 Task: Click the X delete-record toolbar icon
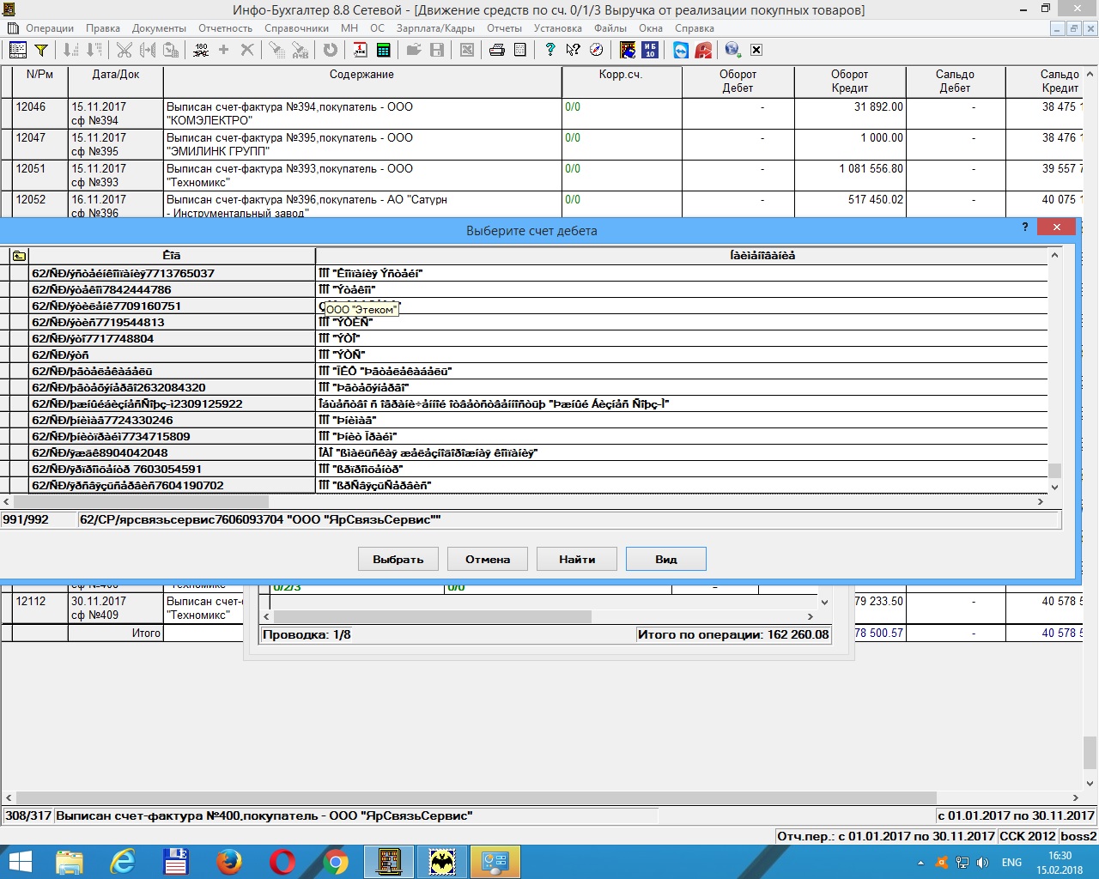pos(247,50)
